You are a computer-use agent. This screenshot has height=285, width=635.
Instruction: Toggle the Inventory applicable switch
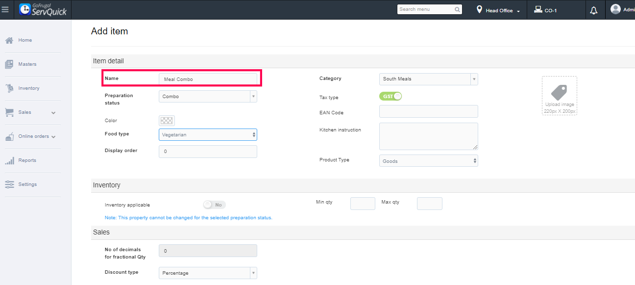point(214,205)
